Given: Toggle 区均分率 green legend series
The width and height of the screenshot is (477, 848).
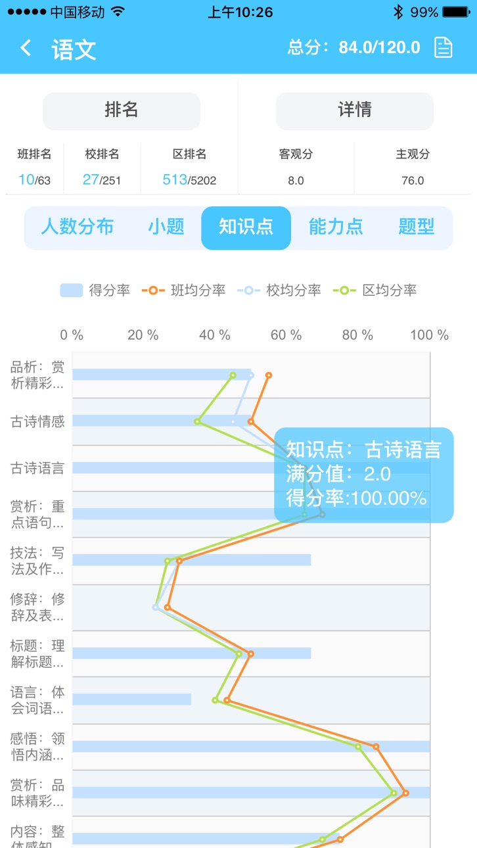Looking at the screenshot, I should [x=375, y=290].
